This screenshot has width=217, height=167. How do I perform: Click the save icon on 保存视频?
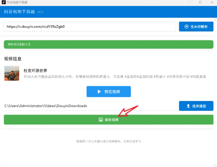click(101, 120)
